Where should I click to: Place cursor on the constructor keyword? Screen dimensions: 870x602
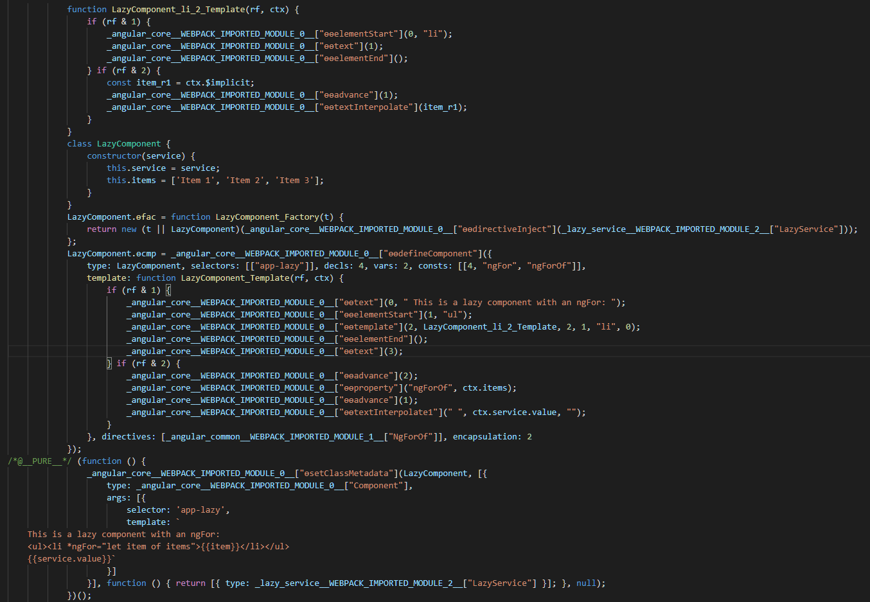(x=114, y=155)
